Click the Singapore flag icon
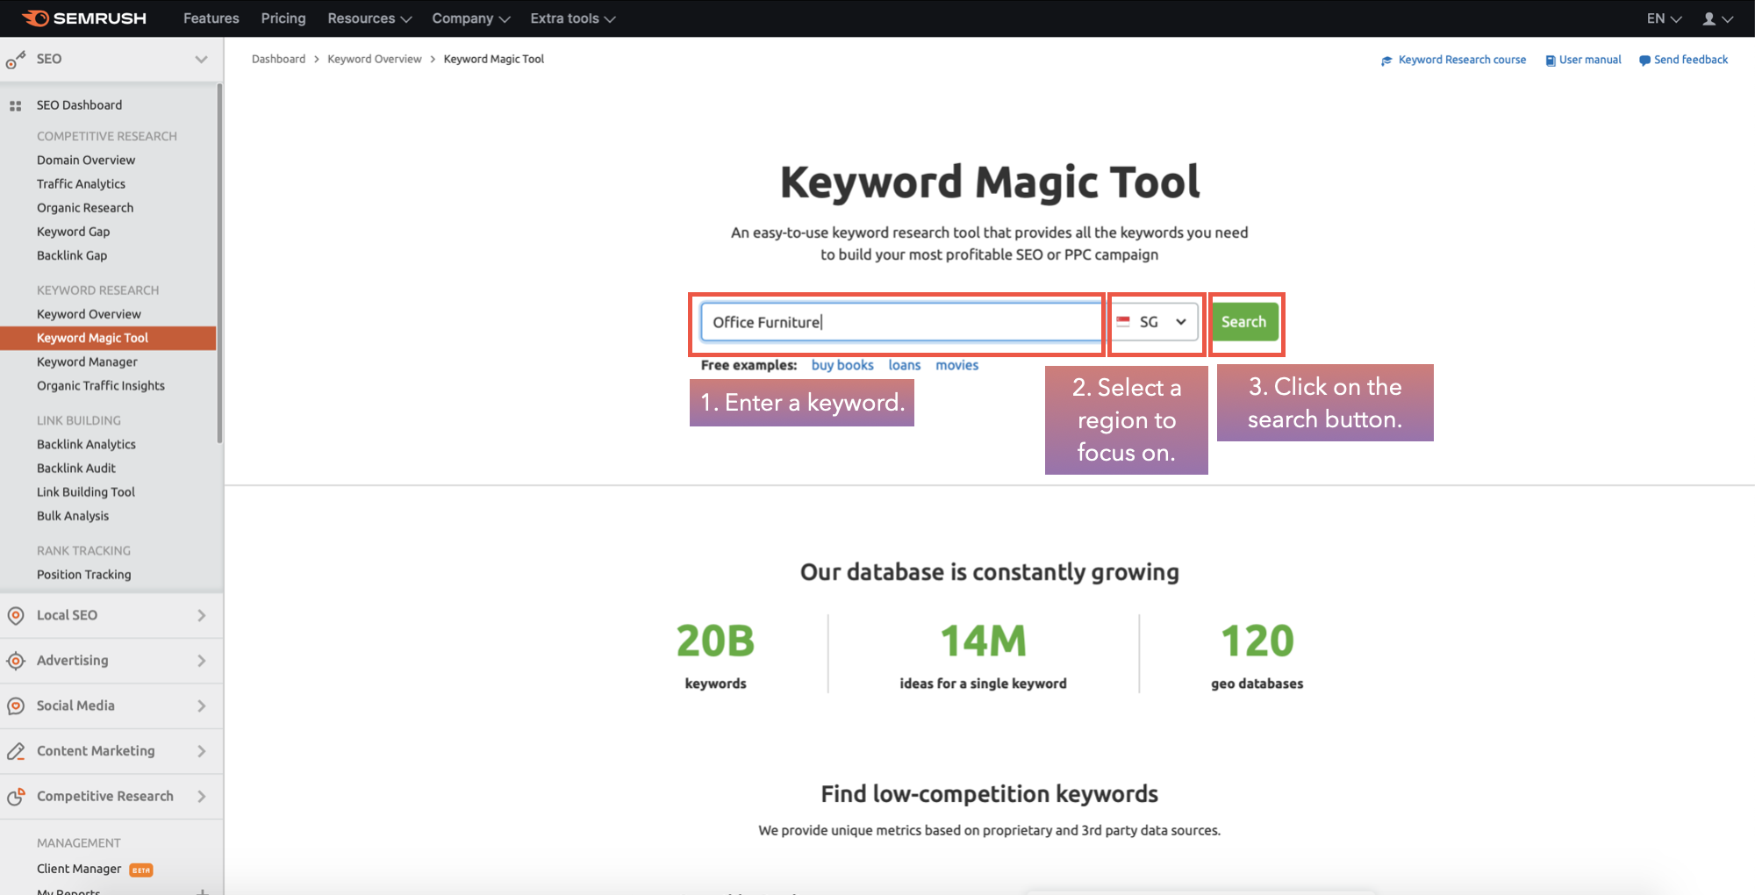This screenshot has width=1755, height=895. tap(1123, 322)
